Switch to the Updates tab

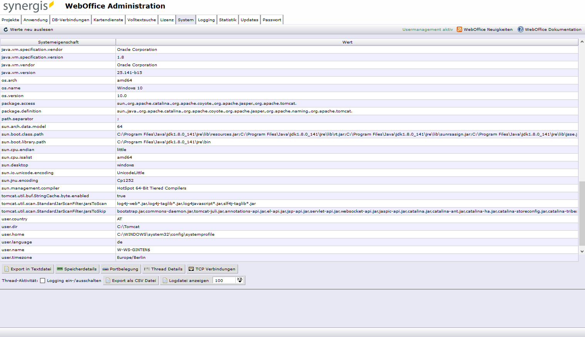click(x=249, y=19)
